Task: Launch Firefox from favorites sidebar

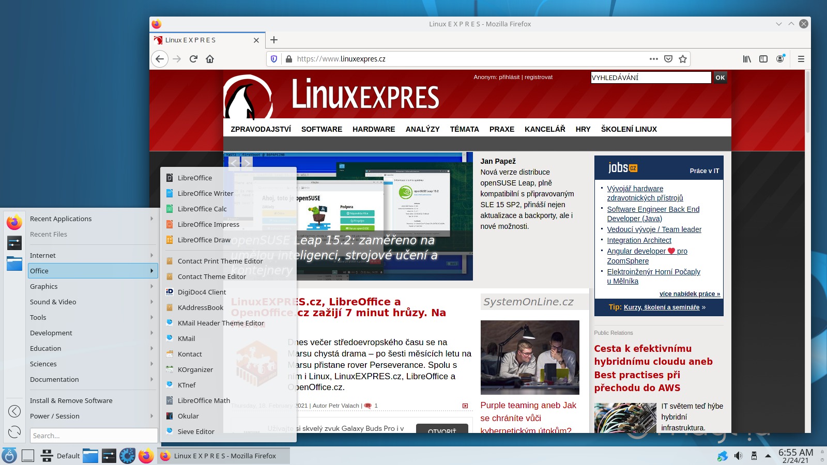Action: (14, 222)
